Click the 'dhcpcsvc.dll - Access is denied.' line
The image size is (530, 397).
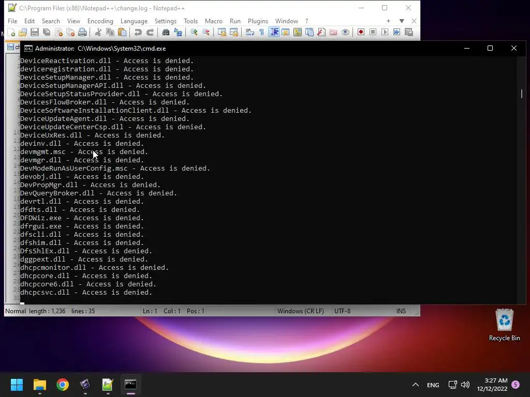pyautogui.click(x=86, y=293)
